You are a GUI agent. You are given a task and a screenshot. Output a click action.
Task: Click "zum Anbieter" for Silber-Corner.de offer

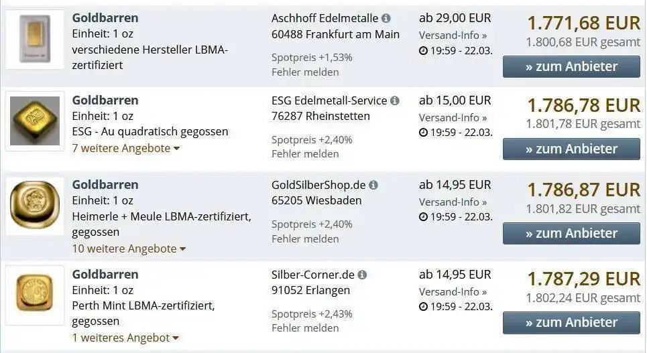click(x=571, y=322)
